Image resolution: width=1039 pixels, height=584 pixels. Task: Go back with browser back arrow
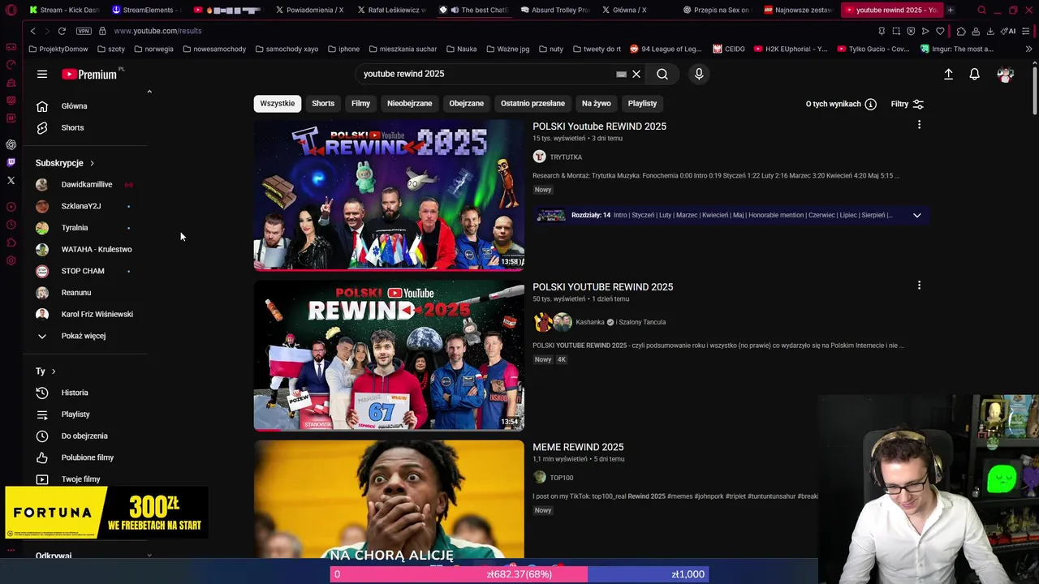point(32,31)
